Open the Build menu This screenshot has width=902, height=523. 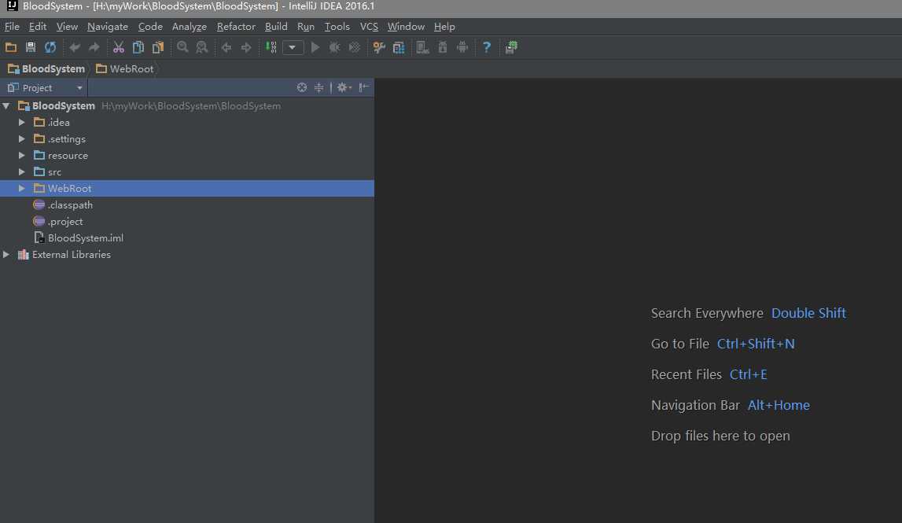(x=276, y=27)
